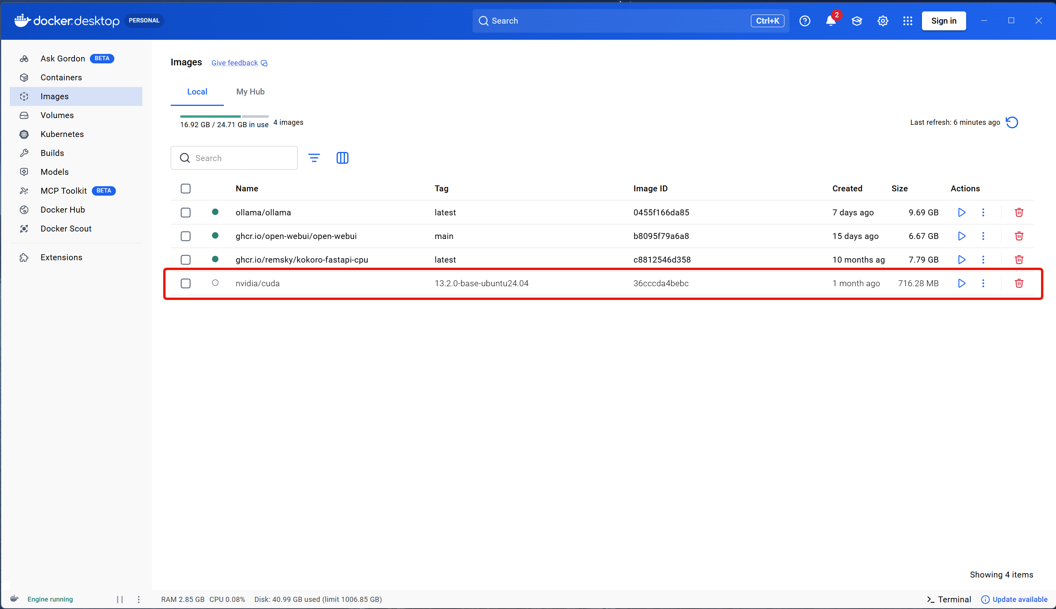The width and height of the screenshot is (1056, 609).
Task: Open Containers in the sidebar
Action: point(61,78)
